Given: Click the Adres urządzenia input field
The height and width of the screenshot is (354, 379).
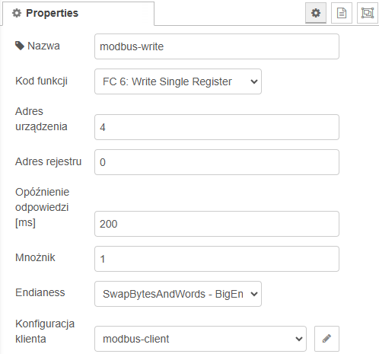Looking at the screenshot, I should [217, 127].
